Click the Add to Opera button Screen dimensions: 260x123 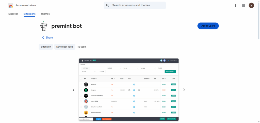[x=208, y=26]
